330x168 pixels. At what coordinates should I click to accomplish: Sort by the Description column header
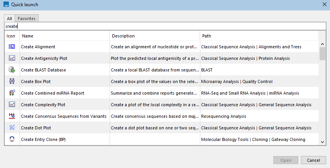(154, 36)
